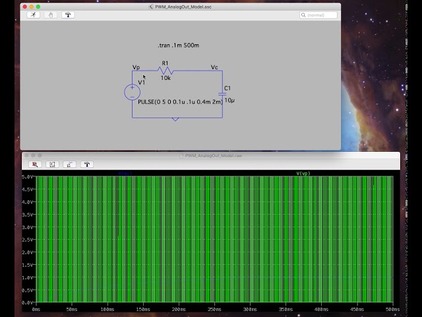
Task: Run the simulation with the running-man icon
Action: click(x=34, y=15)
